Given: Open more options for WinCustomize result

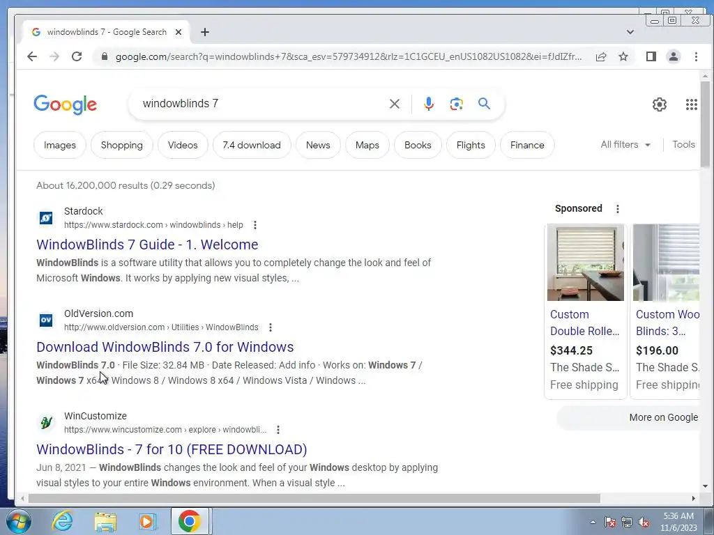Looking at the screenshot, I should (x=278, y=429).
